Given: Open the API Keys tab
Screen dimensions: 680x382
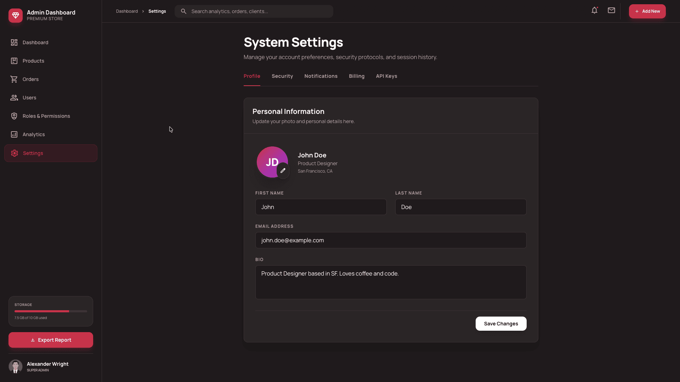Looking at the screenshot, I should coord(386,76).
